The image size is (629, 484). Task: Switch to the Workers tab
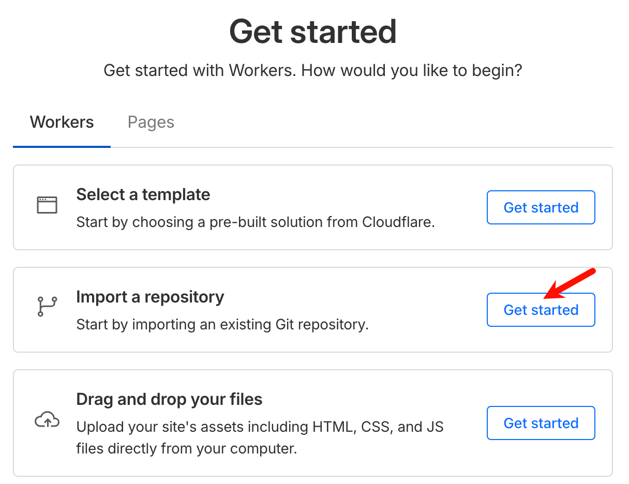tap(62, 123)
